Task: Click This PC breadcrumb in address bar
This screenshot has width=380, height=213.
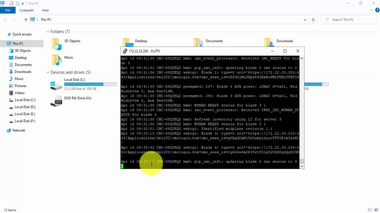Action: (46, 20)
